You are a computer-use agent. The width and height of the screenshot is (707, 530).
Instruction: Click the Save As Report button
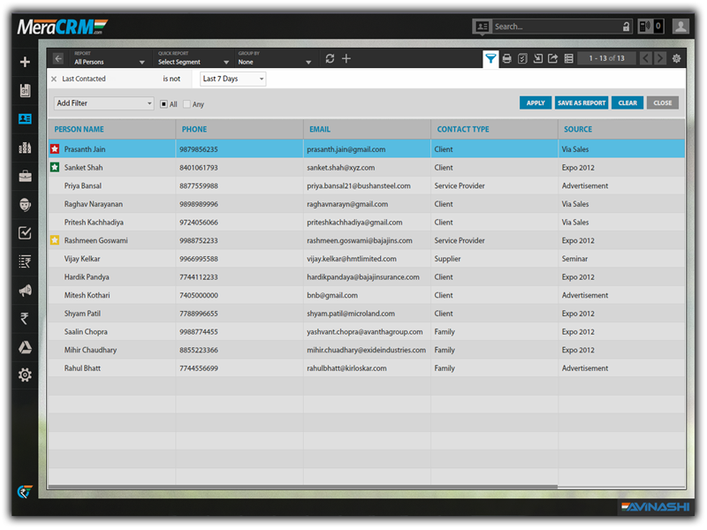[582, 102]
